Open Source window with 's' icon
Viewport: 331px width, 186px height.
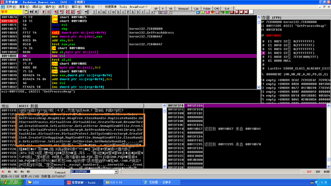point(152,12)
